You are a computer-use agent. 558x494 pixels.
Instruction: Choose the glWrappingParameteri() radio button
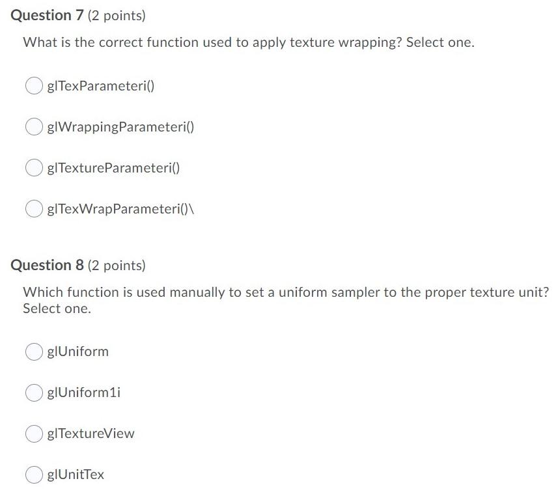tap(34, 127)
